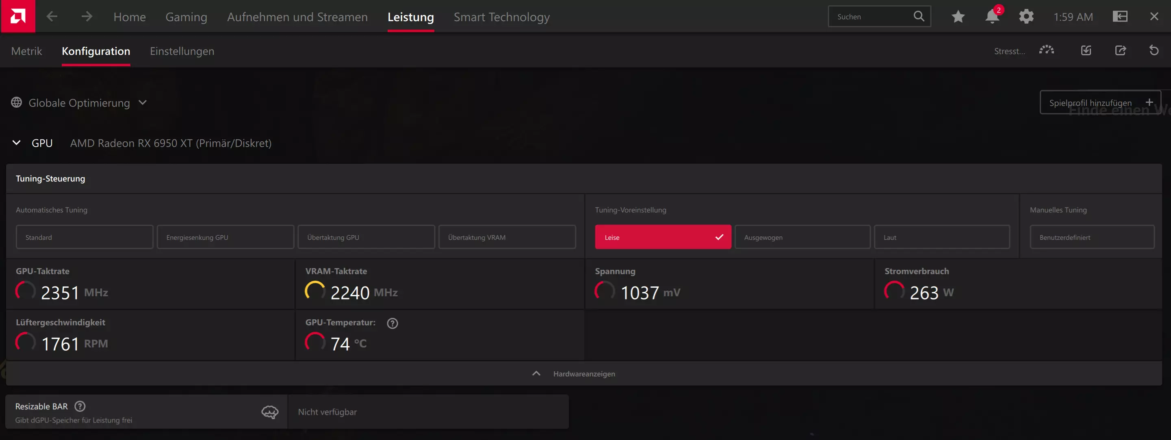Open the Leistung tab
Viewport: 1171px width, 440px height.
(410, 17)
